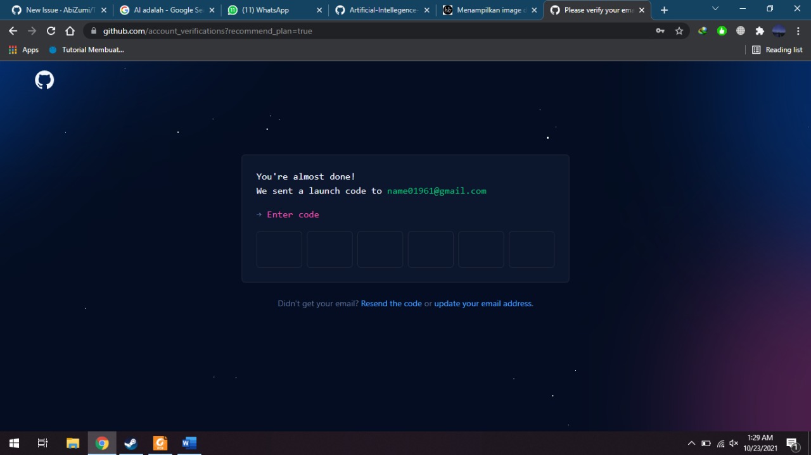
Task: Click the first verification code input box
Action: (x=279, y=249)
